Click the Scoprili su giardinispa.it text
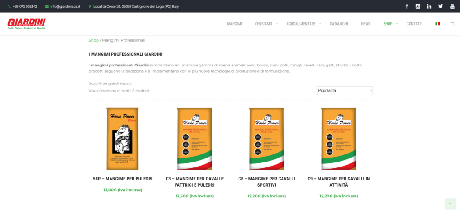Image resolution: width=460 pixels, height=215 pixels. [x=110, y=83]
